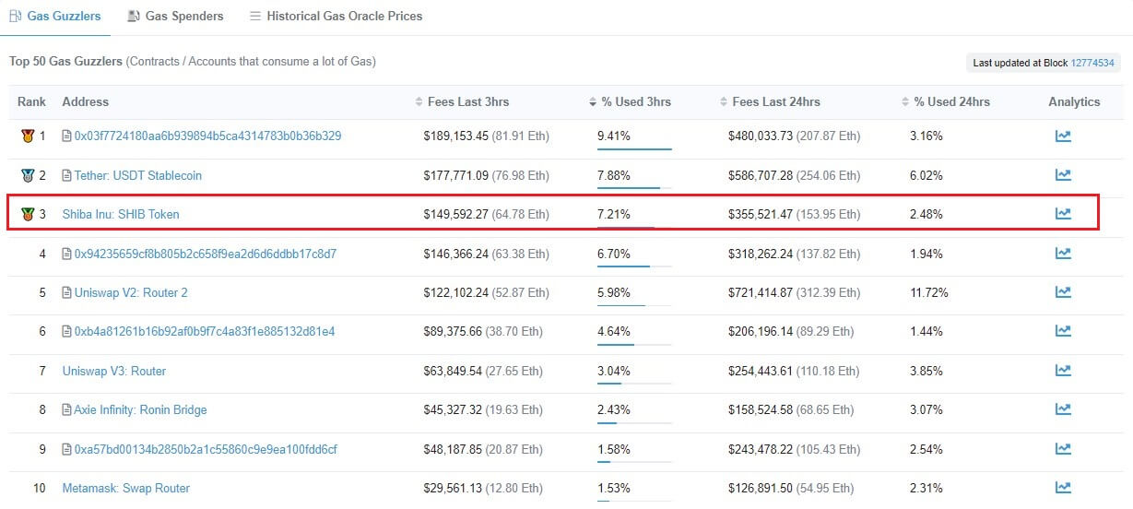Viewport: 1133px width, 509px height.
Task: Click contract file icon beside Uniswap V2: Router 2
Action: pyautogui.click(x=66, y=292)
